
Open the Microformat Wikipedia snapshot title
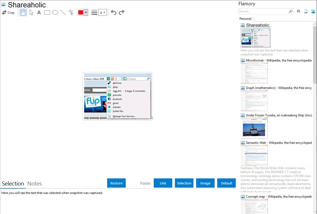pyautogui.click(x=279, y=60)
